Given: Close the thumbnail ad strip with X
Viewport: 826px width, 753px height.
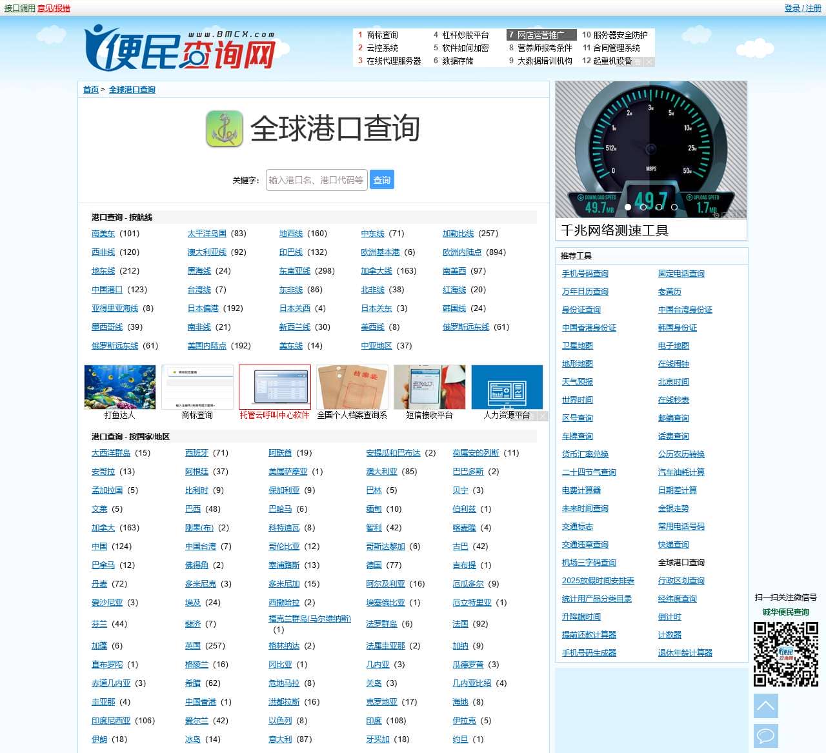Looking at the screenshot, I should pos(543,416).
